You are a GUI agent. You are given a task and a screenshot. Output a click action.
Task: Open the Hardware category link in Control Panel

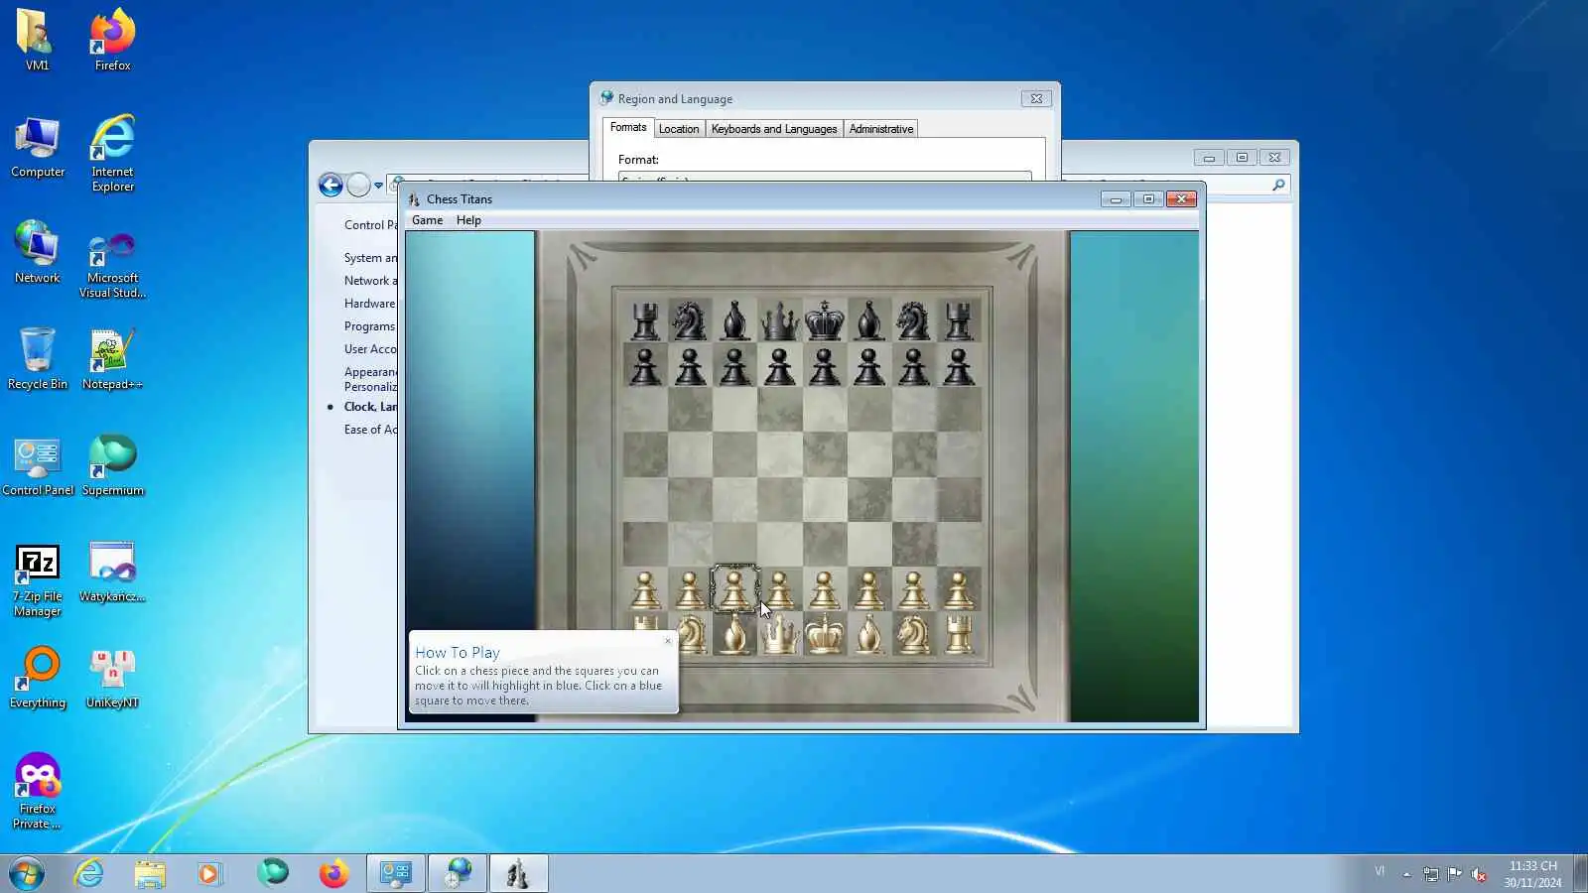(x=370, y=304)
